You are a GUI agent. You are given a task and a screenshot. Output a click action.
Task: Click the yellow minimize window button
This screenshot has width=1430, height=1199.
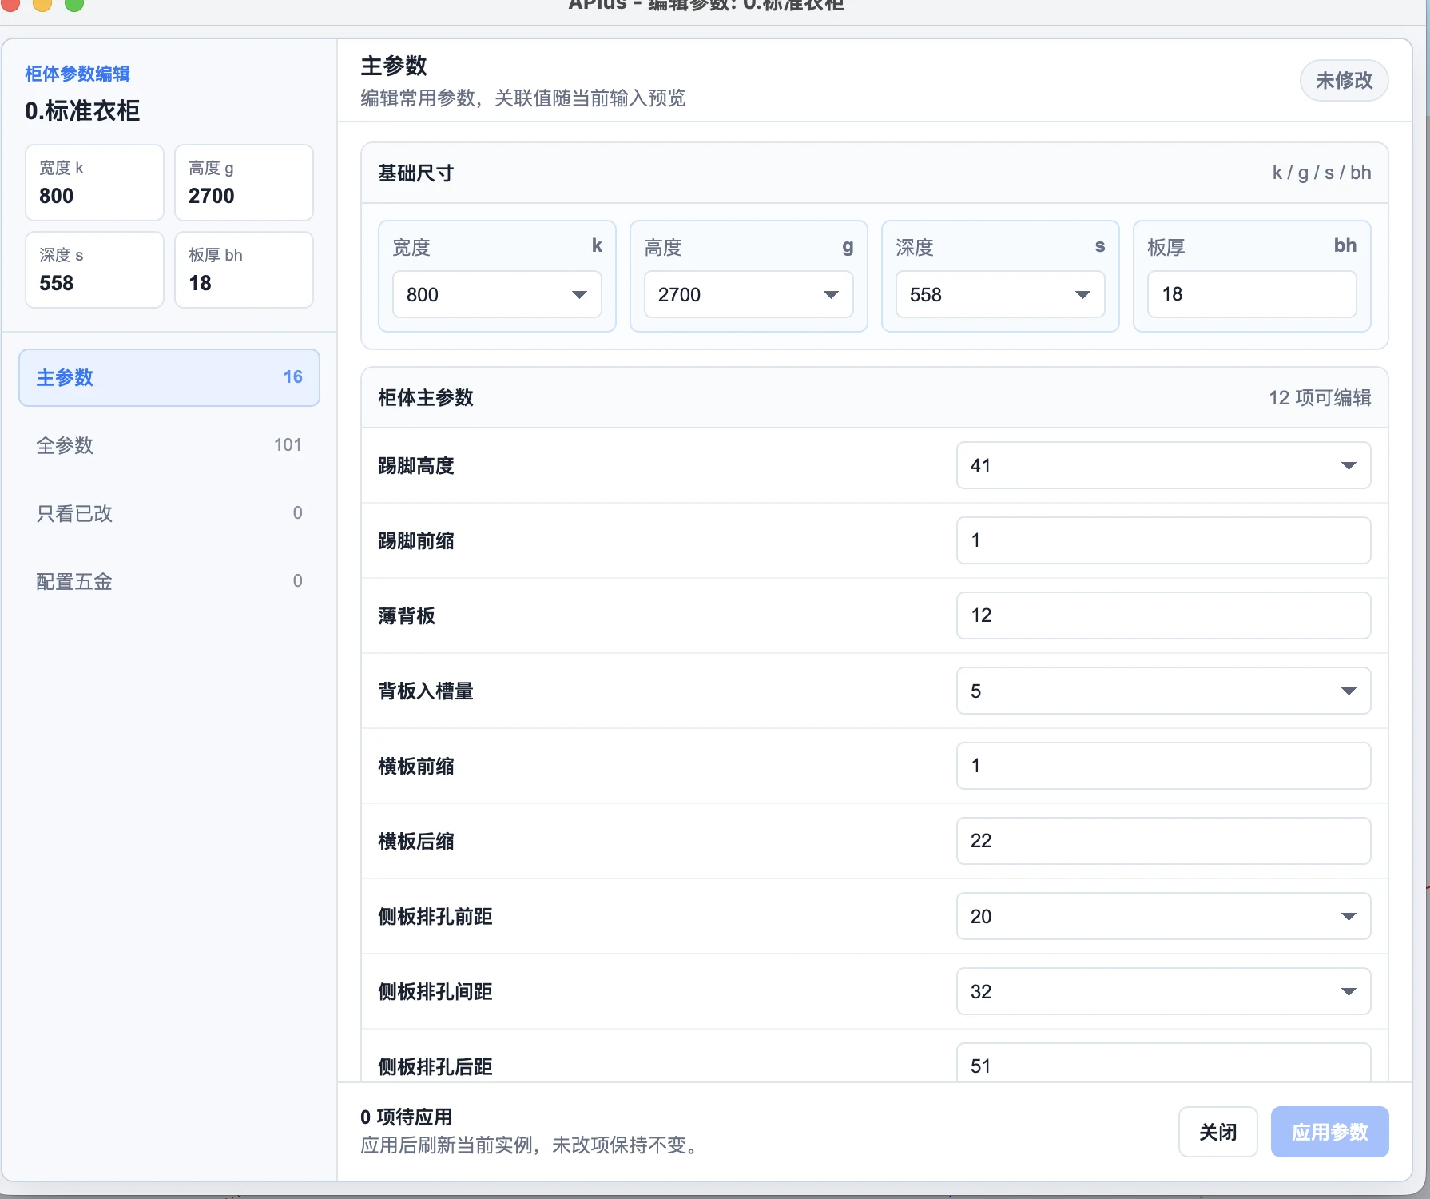pyautogui.click(x=42, y=4)
